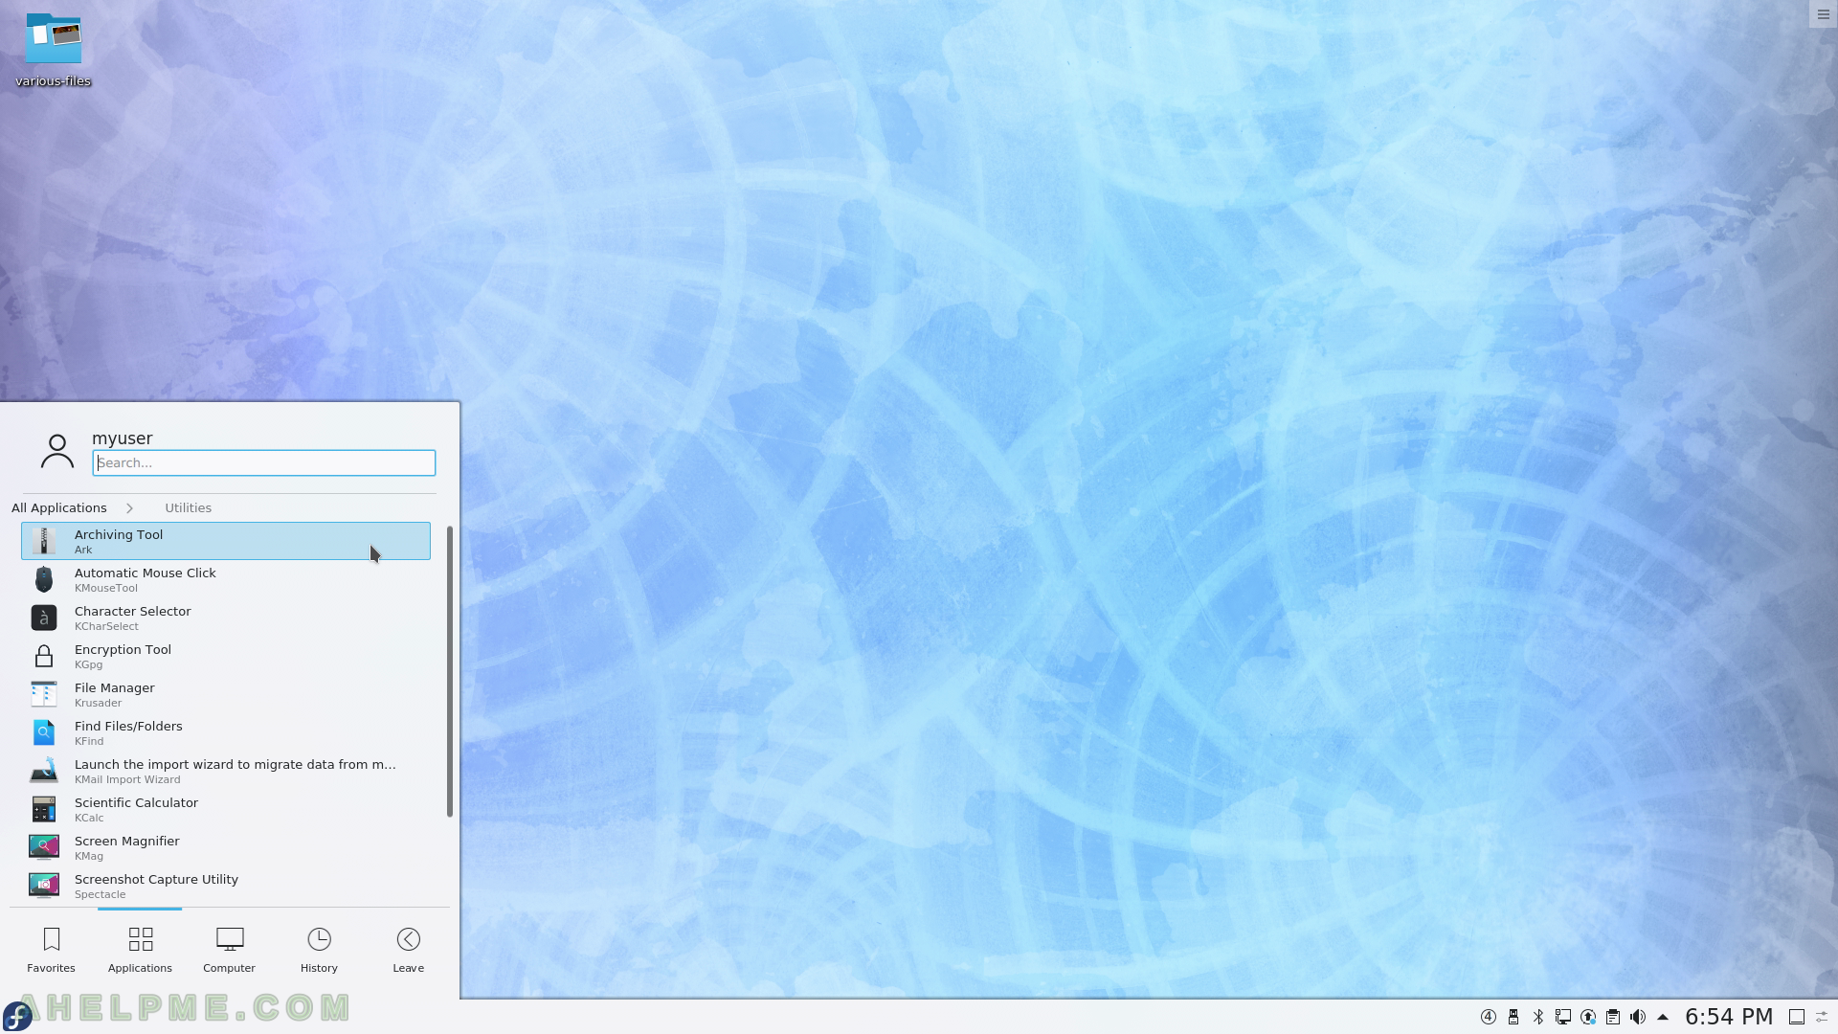Launch 'Screen Magnifier' entry
This screenshot has height=1034, width=1838.
click(x=226, y=847)
